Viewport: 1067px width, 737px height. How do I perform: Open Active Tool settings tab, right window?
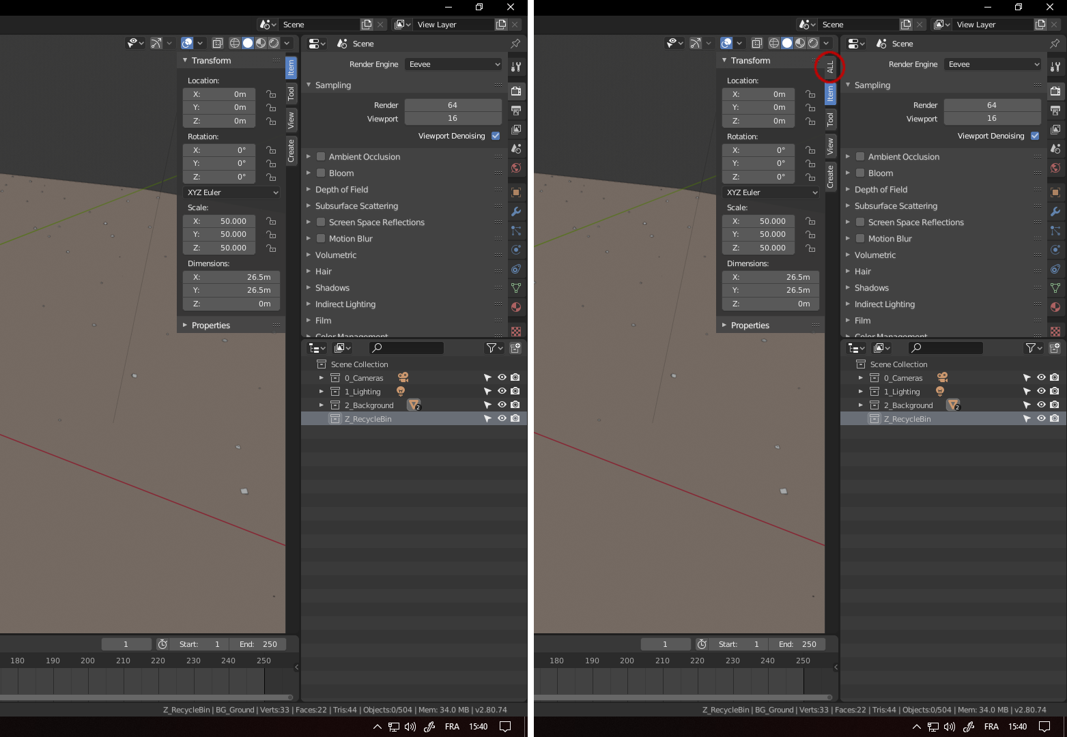pos(1055,66)
